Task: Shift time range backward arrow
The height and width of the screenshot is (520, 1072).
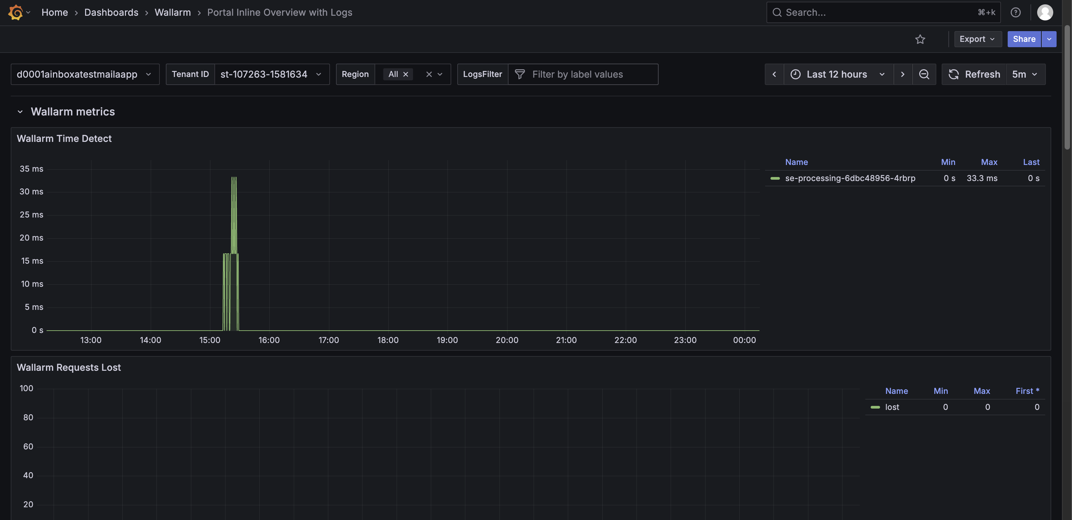Action: coord(774,74)
